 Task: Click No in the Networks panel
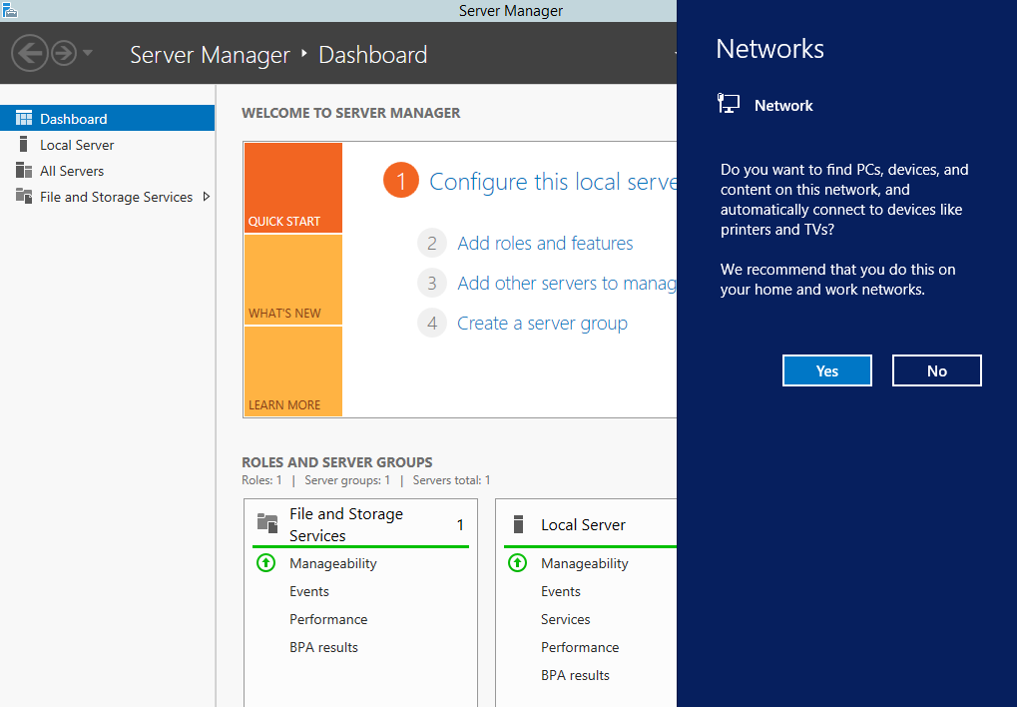point(936,370)
